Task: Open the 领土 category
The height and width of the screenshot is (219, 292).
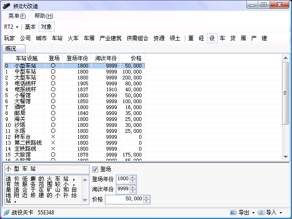Action: coord(175,38)
